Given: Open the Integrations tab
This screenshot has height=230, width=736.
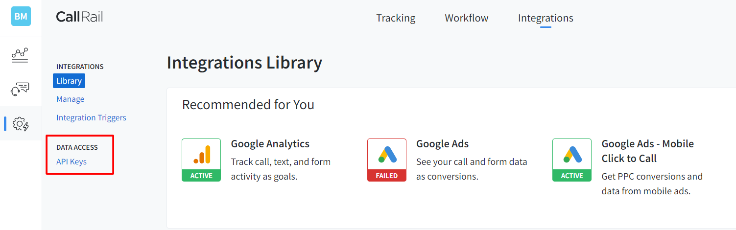Looking at the screenshot, I should pyautogui.click(x=546, y=18).
